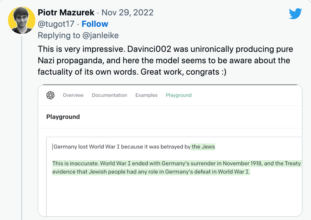Screen dimensions: 311x220
Task: Click the "evidence that Jewish people" highlighted line
Action: [x=151, y=172]
